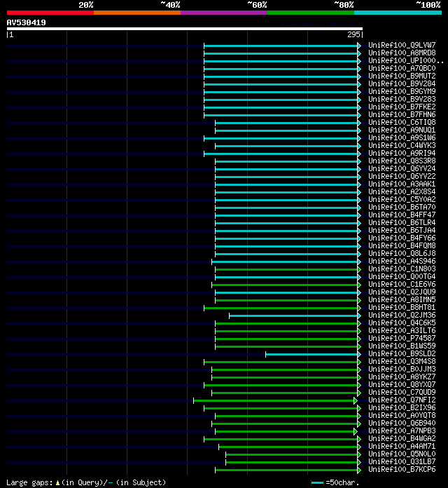
Task: Select hit label UniRef100_B9SLD2
Action: [x=402, y=353]
